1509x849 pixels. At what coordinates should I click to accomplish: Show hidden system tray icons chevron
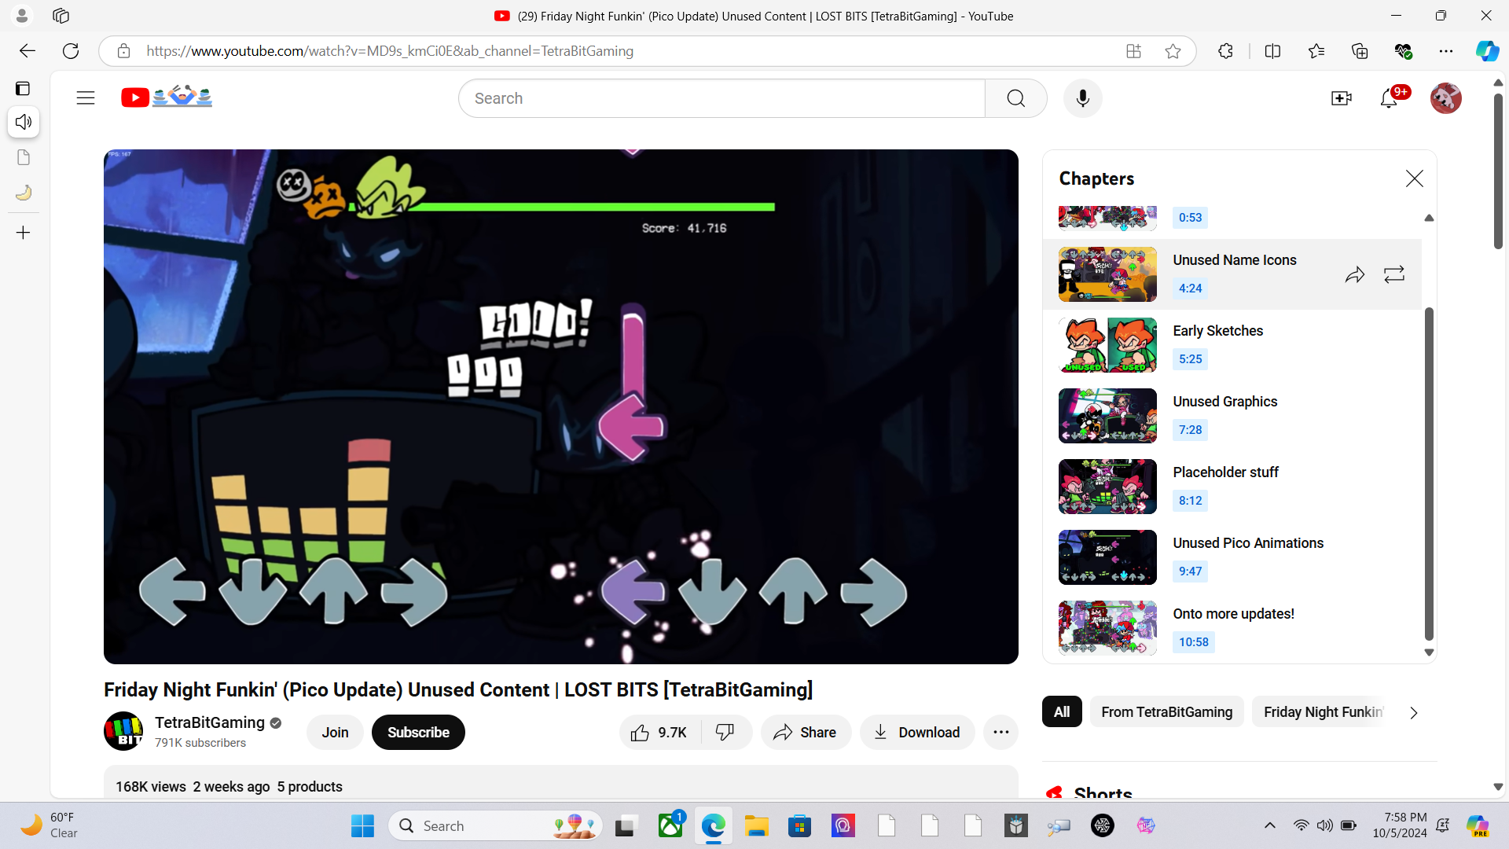[x=1269, y=825]
